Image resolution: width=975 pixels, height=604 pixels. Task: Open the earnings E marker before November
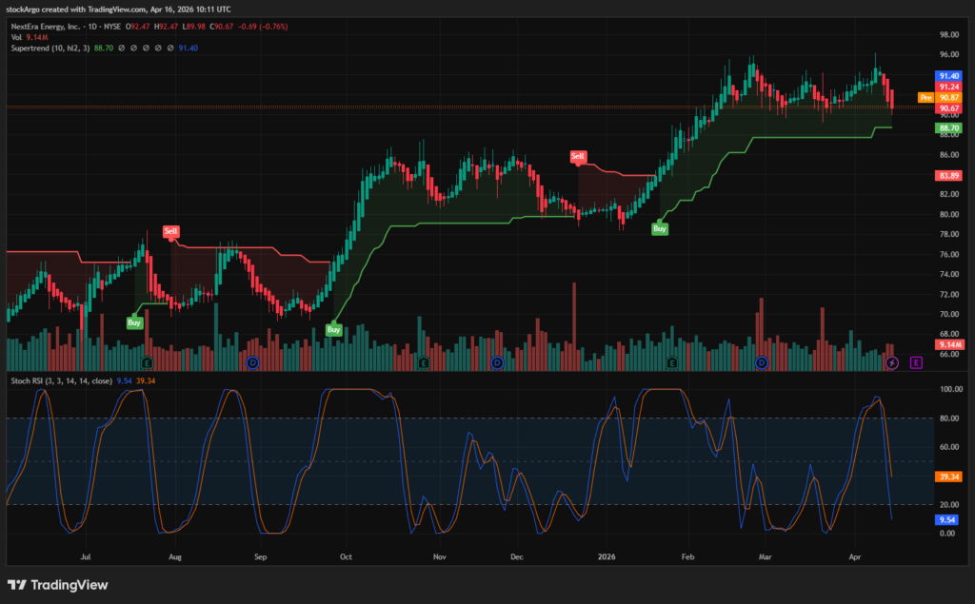click(x=423, y=362)
